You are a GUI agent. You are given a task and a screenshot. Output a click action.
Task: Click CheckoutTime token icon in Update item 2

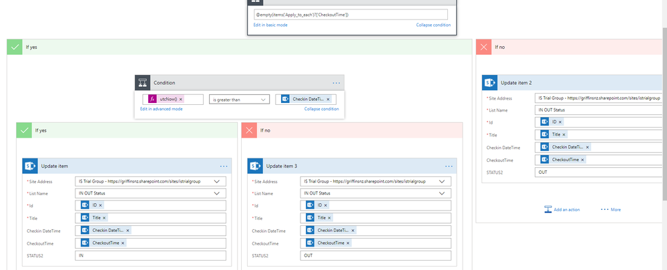(545, 160)
